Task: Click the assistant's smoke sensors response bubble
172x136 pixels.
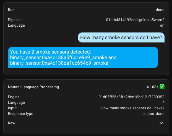Action: tap(83, 57)
